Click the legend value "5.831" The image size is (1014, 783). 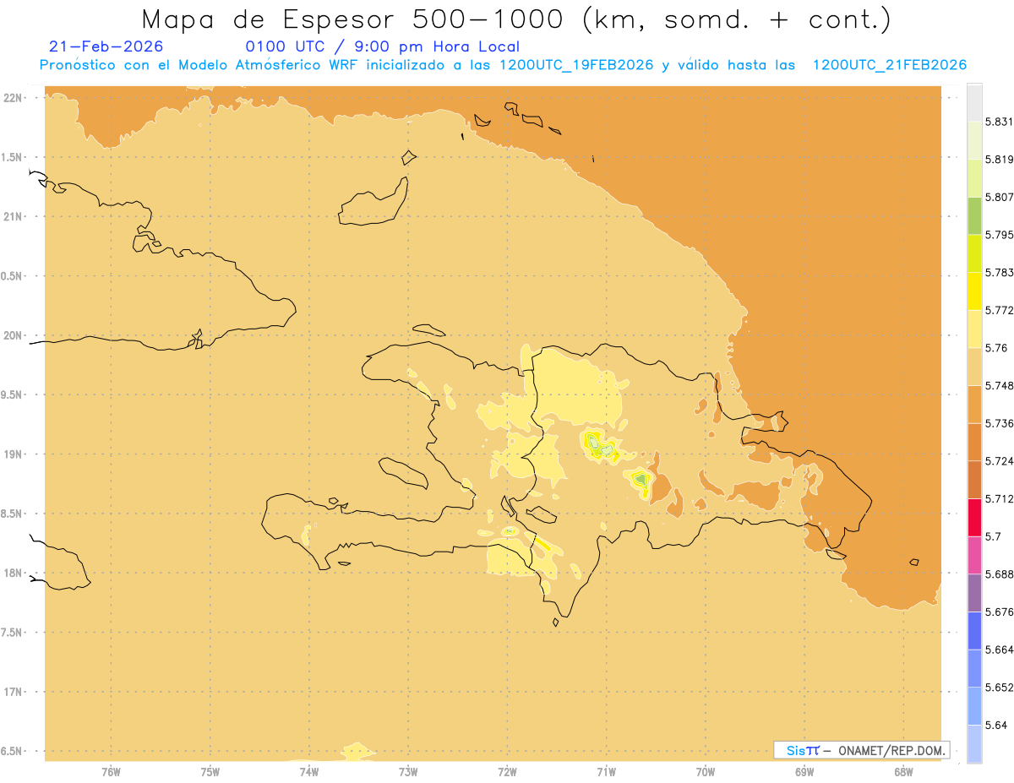pos(999,122)
